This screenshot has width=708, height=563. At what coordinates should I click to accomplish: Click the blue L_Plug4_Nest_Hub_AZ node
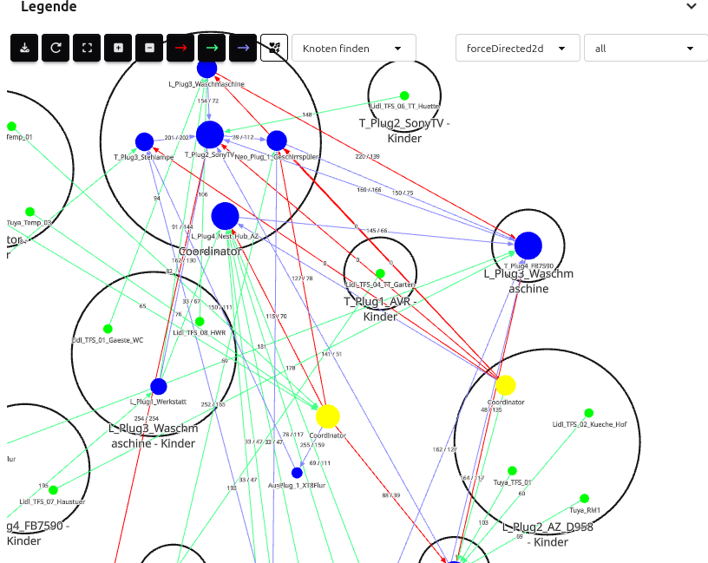pyautogui.click(x=225, y=217)
